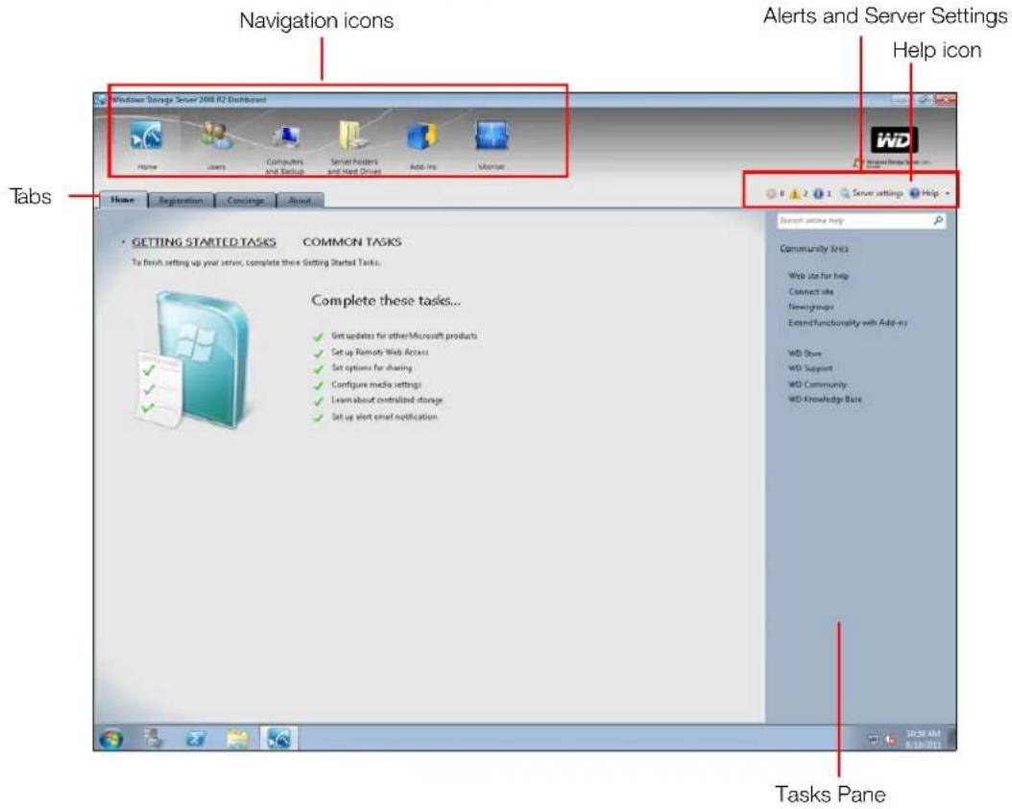Open WD Support link

[810, 369]
